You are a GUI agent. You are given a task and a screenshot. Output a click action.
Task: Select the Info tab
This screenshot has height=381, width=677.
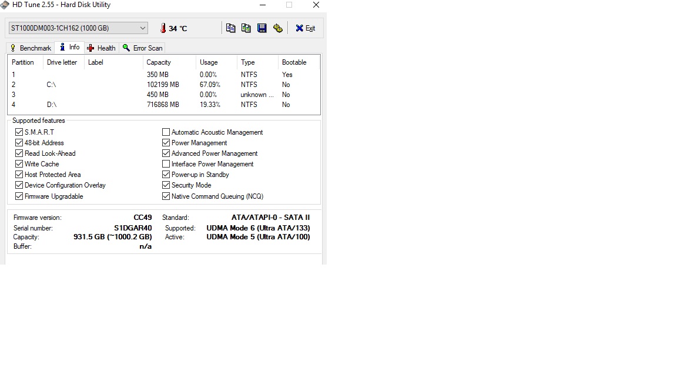(69, 47)
